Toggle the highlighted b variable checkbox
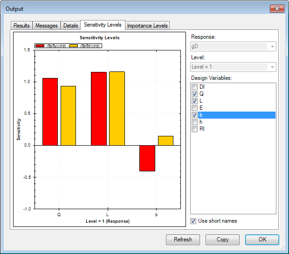 point(195,115)
